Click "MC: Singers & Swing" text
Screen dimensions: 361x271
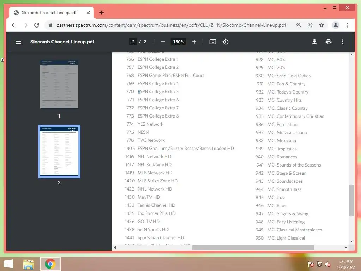coord(288,213)
